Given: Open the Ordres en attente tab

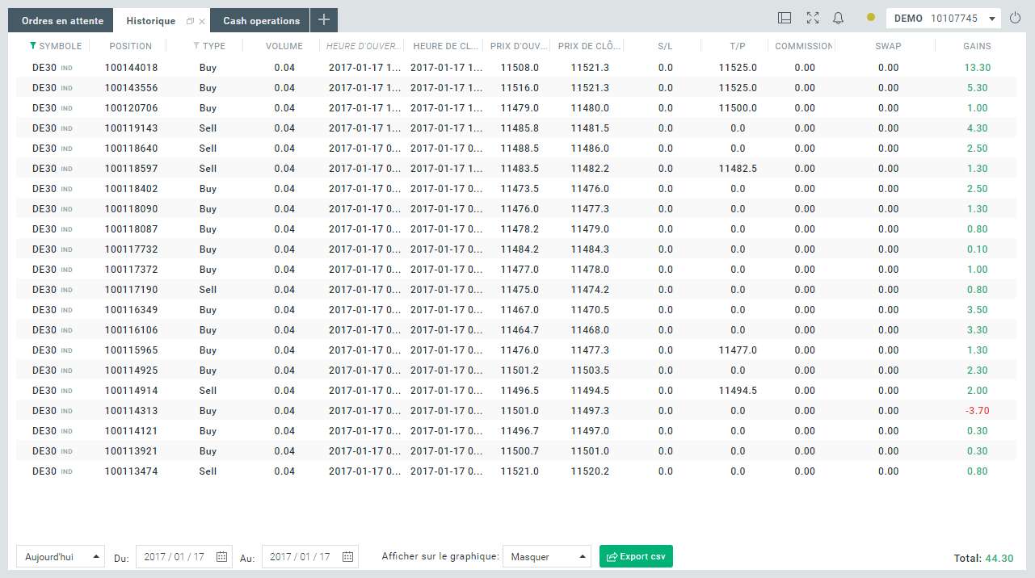Looking at the screenshot, I should click(x=61, y=20).
